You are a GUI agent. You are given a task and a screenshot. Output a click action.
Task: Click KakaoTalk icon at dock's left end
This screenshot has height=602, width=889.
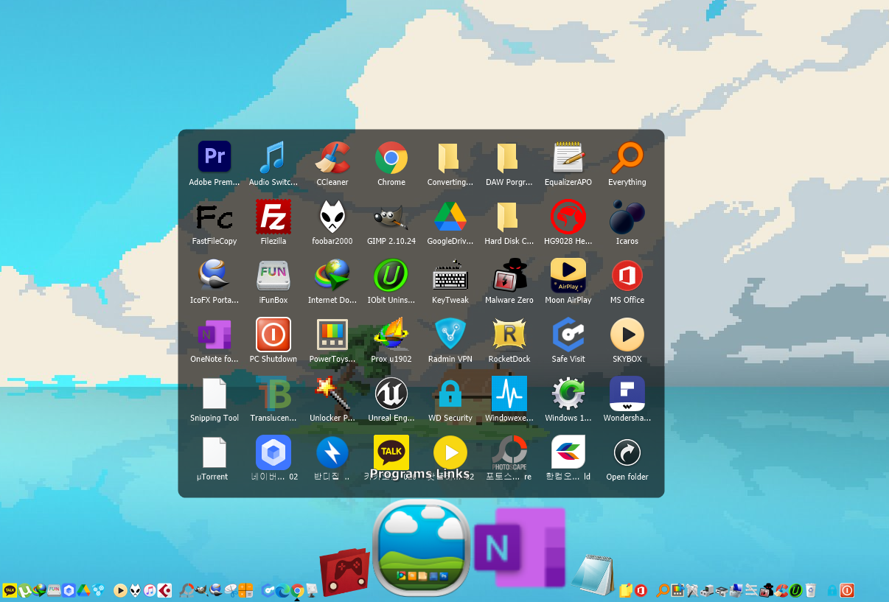tap(10, 590)
